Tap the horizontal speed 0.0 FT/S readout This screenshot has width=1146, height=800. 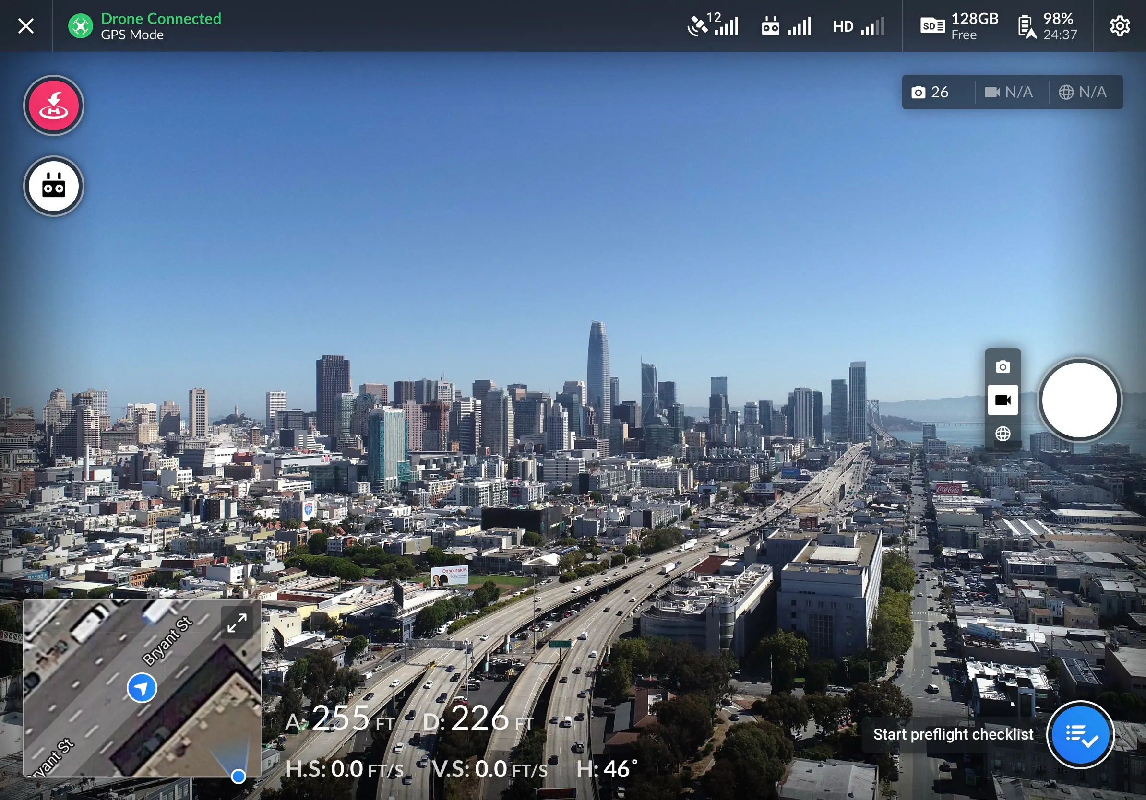(345, 769)
